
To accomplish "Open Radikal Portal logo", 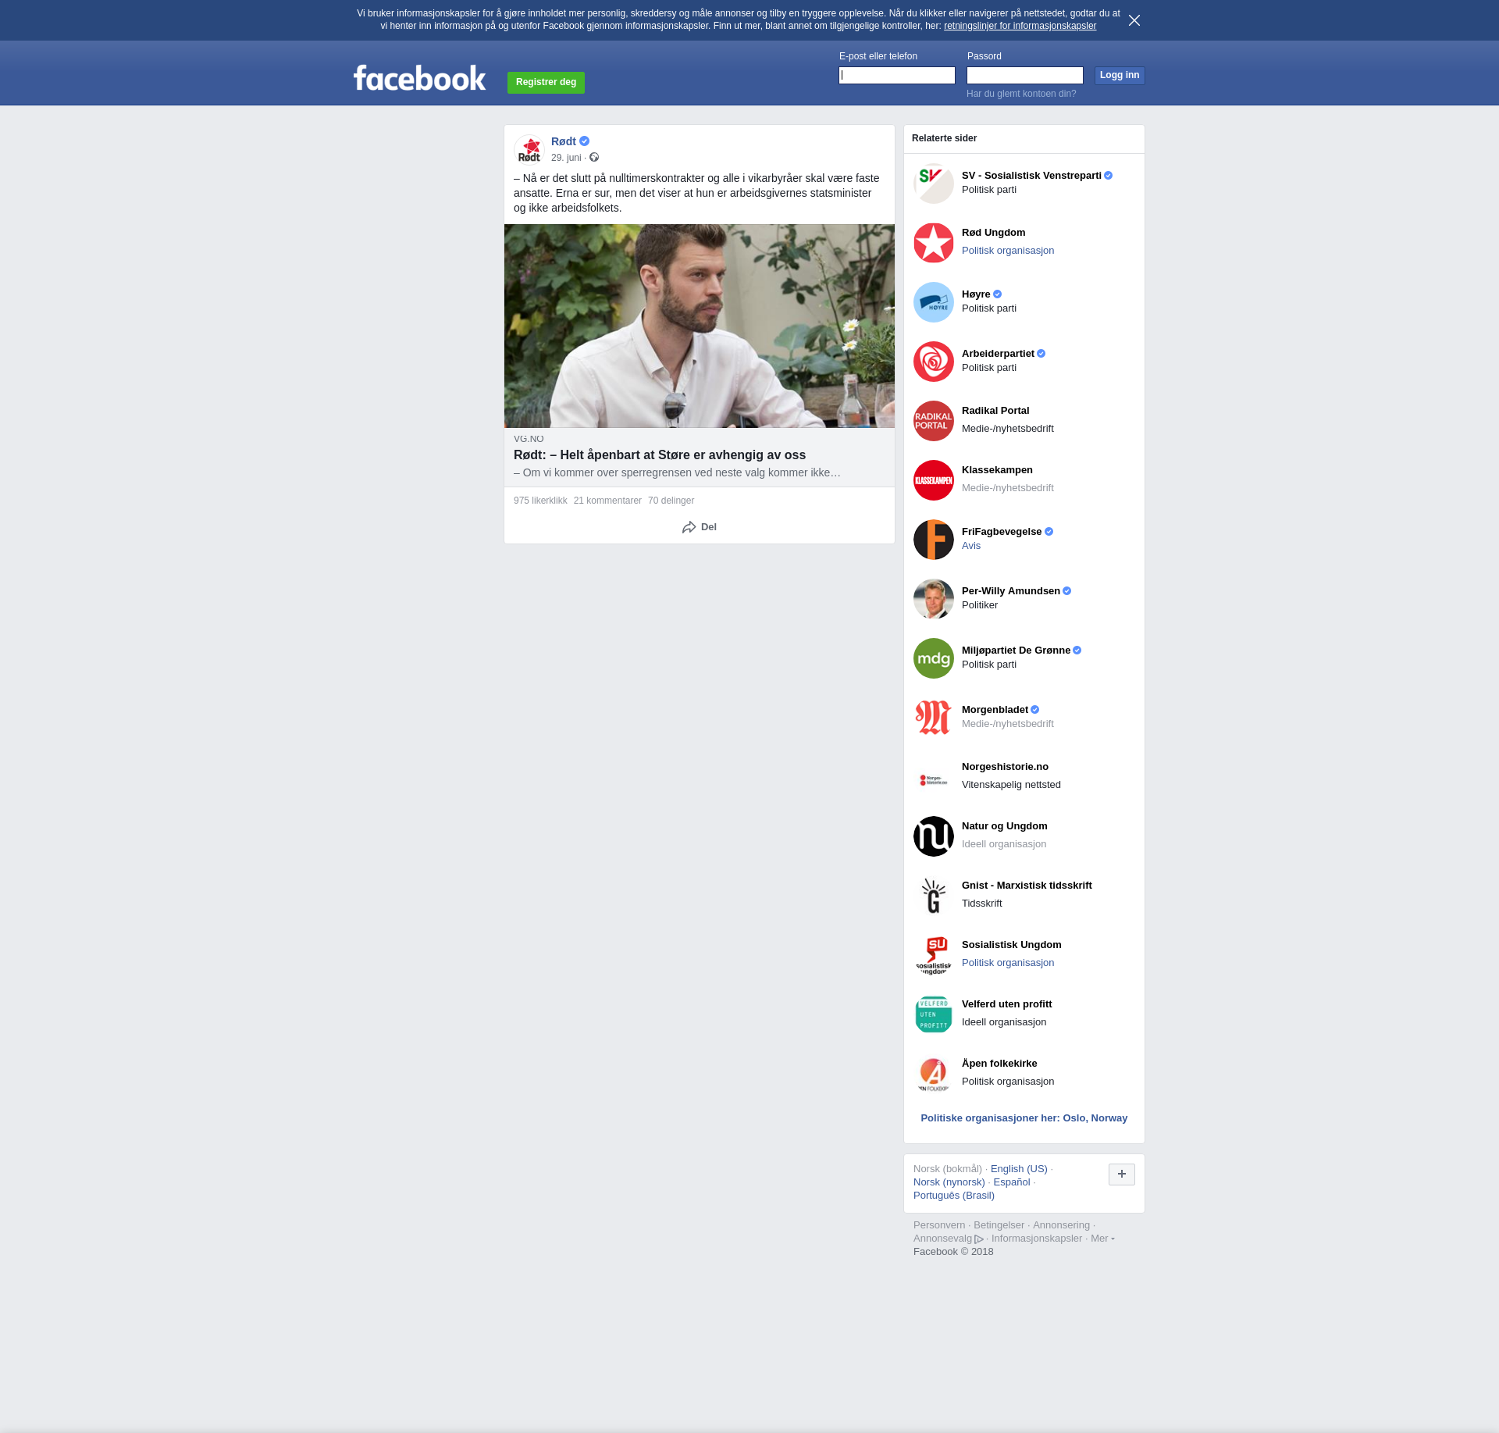I will (934, 421).
